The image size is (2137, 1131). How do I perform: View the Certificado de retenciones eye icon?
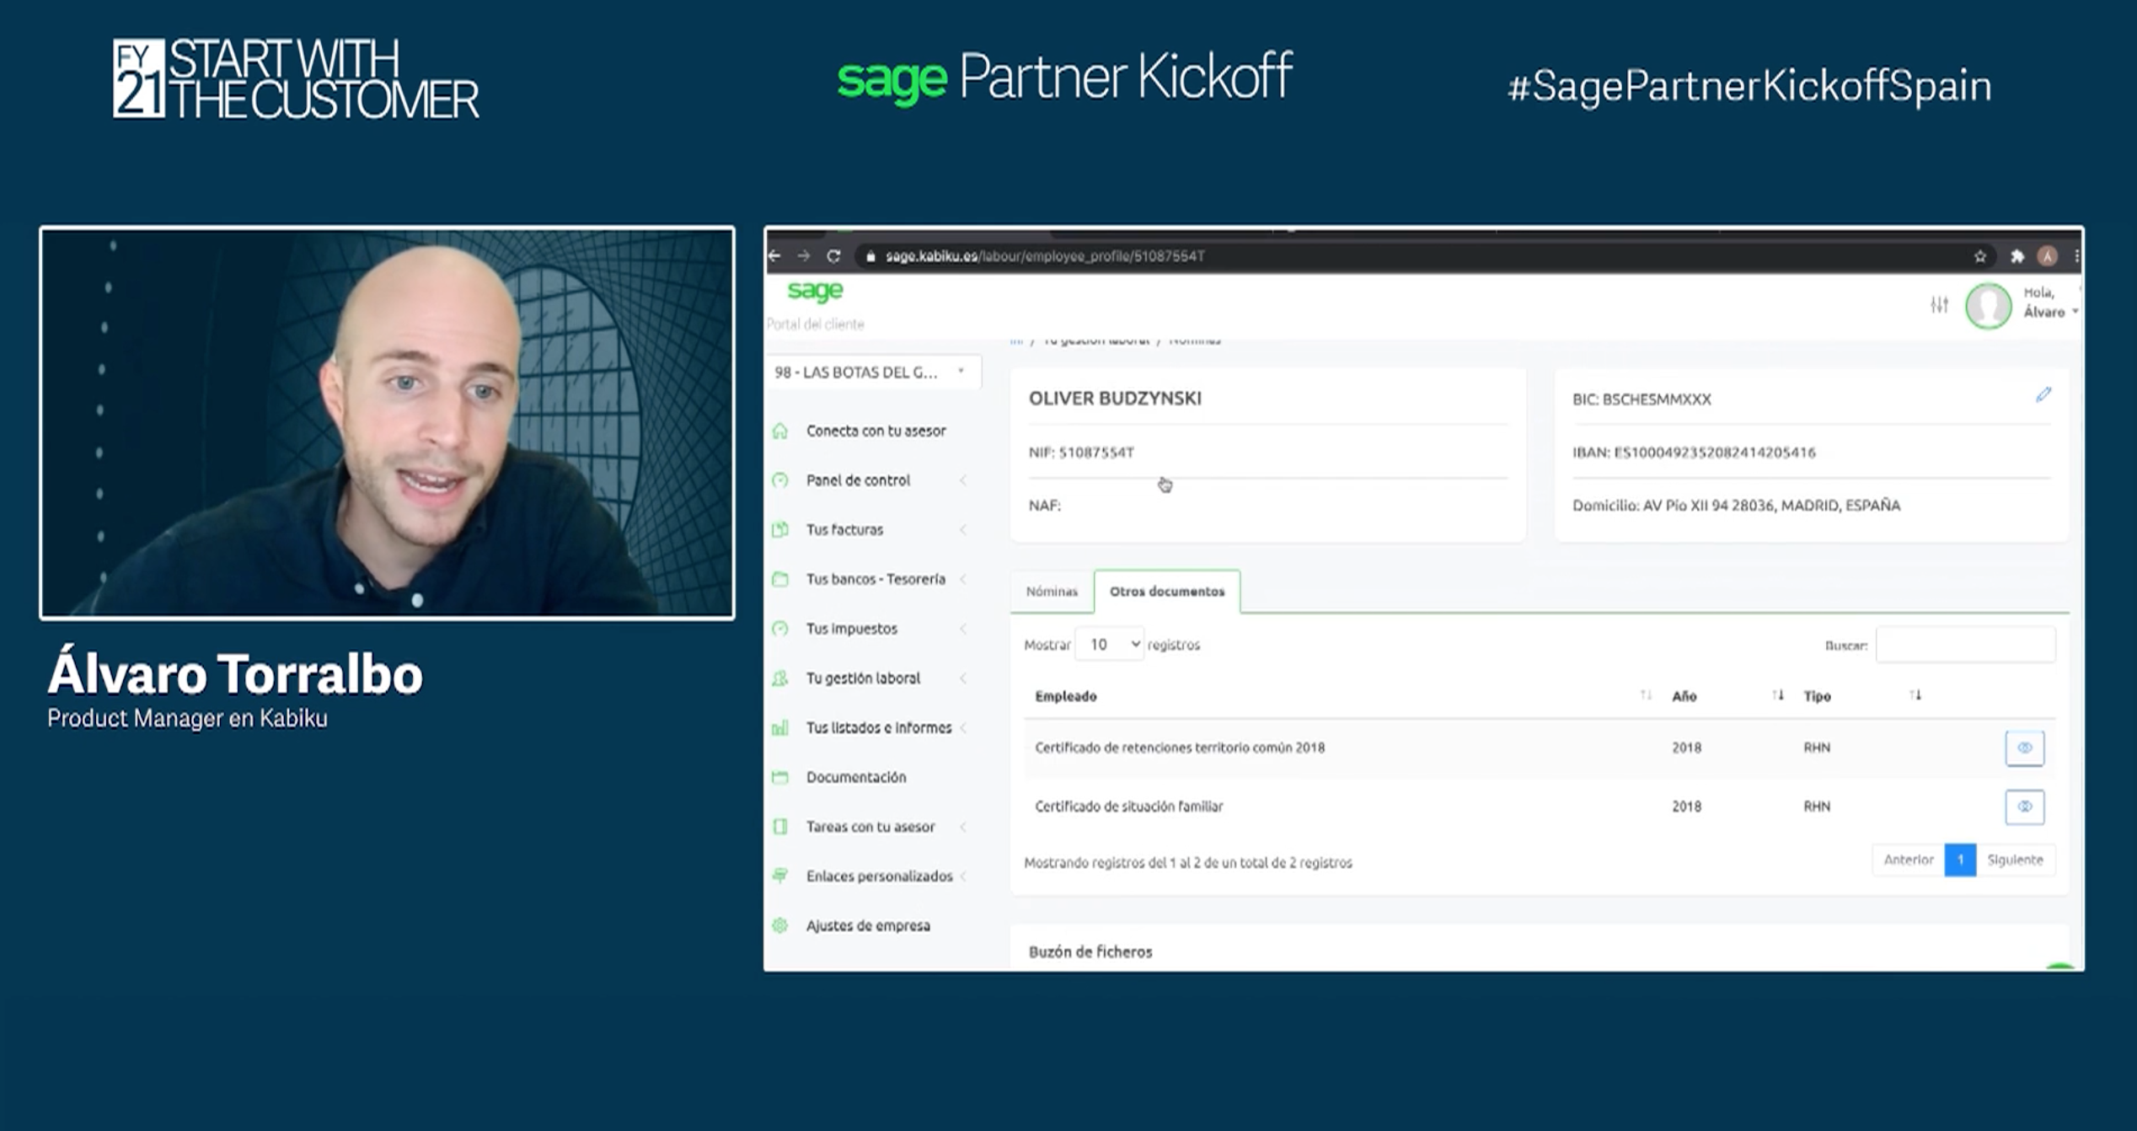[x=2024, y=748]
